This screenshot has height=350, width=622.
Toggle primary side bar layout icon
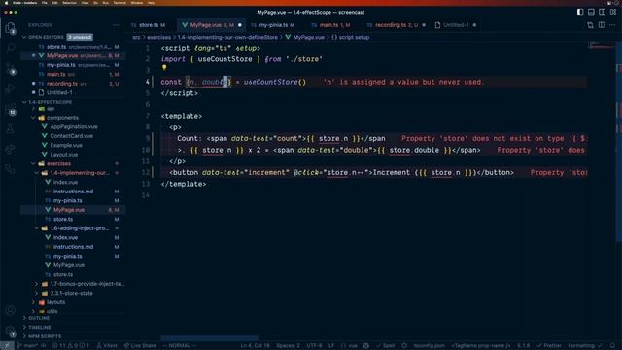coord(580,12)
